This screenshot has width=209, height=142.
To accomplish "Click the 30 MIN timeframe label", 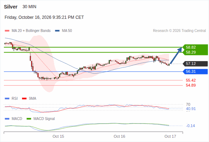I will pos(29,7).
